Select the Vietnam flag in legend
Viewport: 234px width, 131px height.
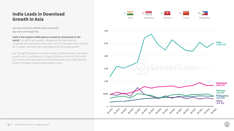[167, 13]
